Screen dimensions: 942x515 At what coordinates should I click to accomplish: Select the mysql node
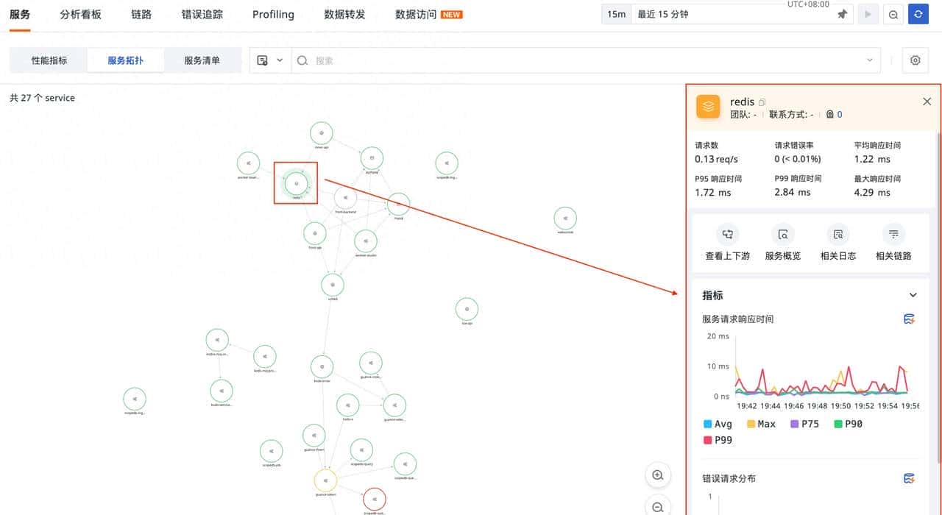398,205
